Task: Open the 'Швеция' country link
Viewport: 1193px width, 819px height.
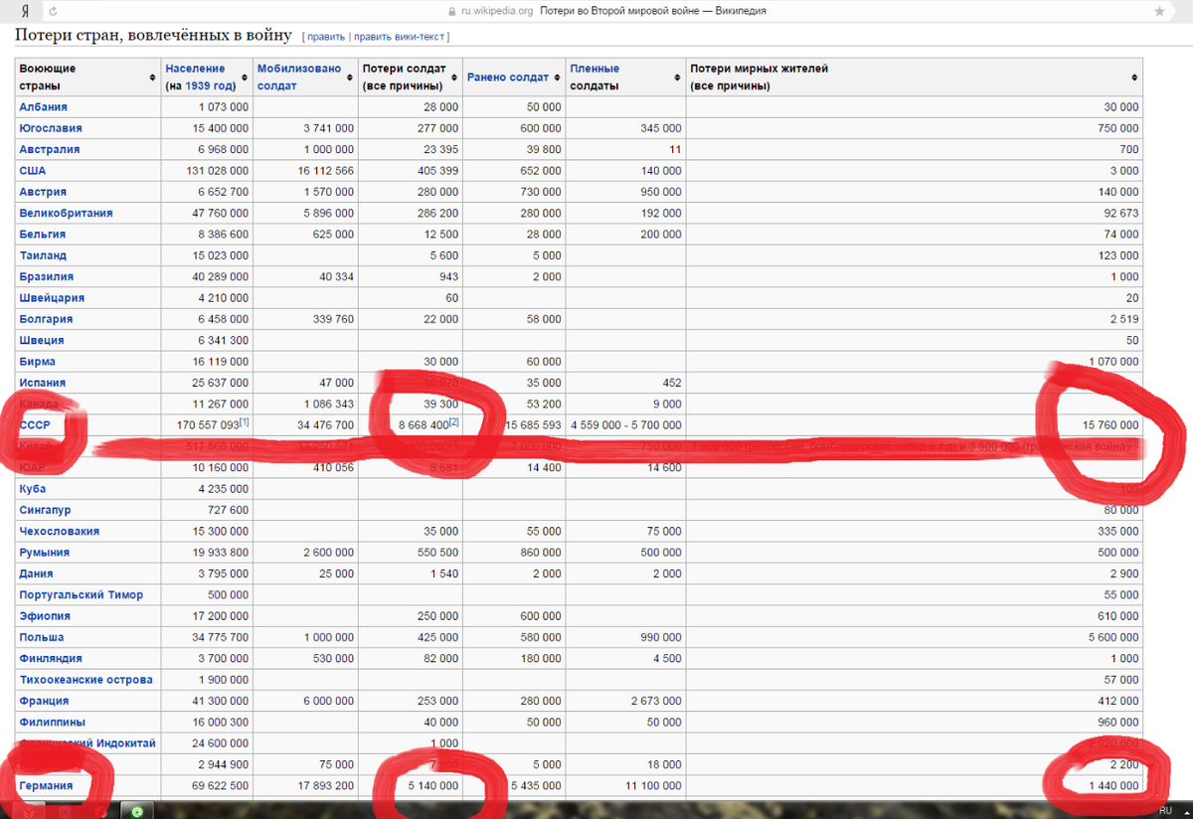Action: click(42, 340)
